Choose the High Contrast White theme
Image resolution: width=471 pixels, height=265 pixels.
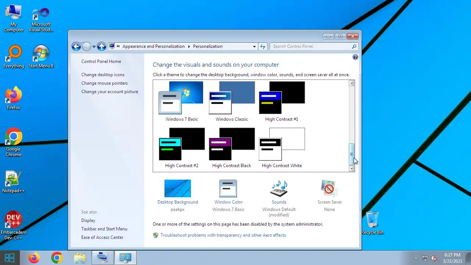tap(282, 144)
